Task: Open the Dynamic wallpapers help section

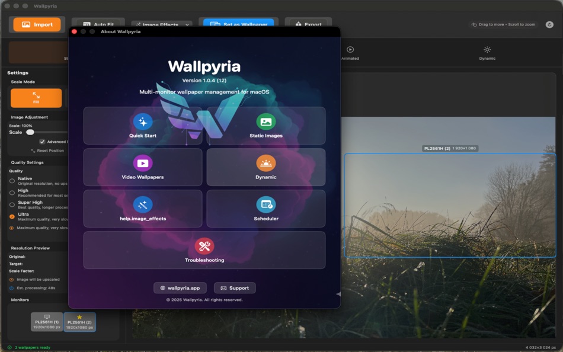Action: point(265,167)
